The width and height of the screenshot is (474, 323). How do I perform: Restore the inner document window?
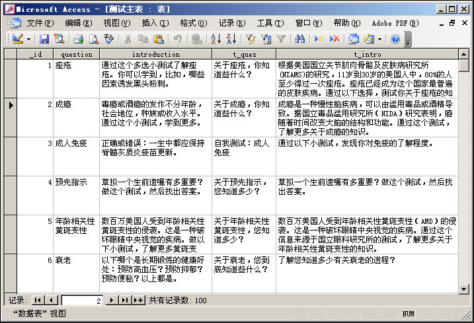pos(452,23)
